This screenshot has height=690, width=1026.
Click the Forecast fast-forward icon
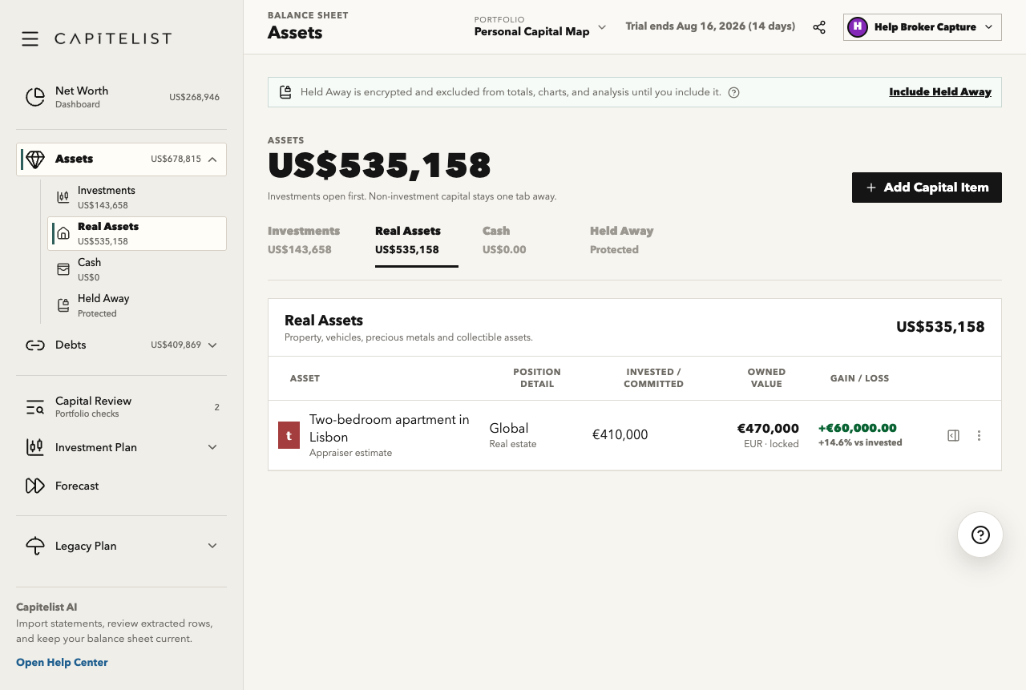(x=34, y=486)
